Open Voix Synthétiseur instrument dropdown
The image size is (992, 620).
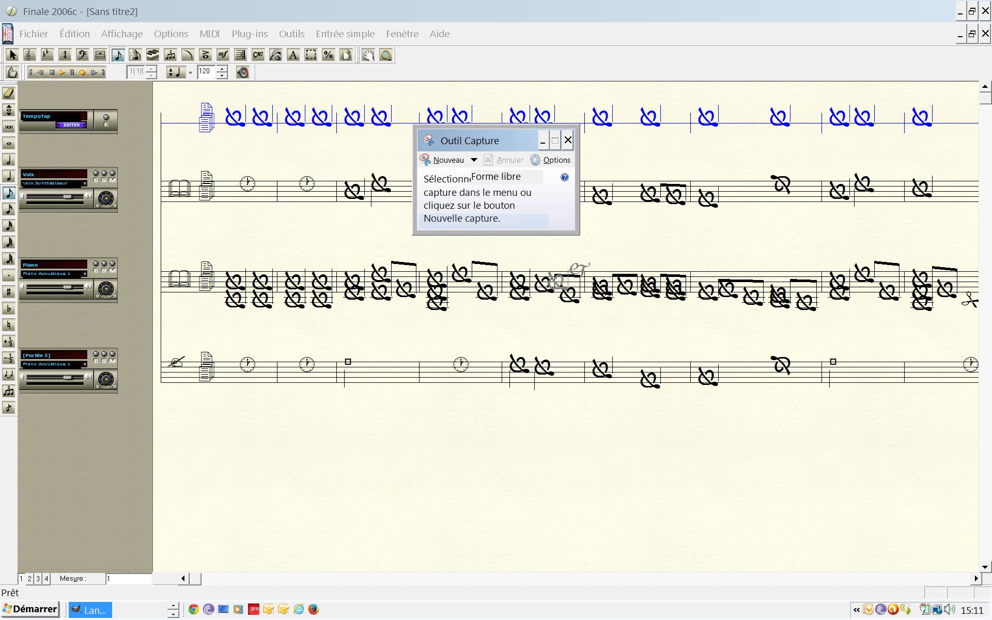point(85,183)
